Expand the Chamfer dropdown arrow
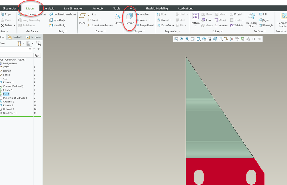The height and width of the screenshot is (185, 287). click(173, 26)
